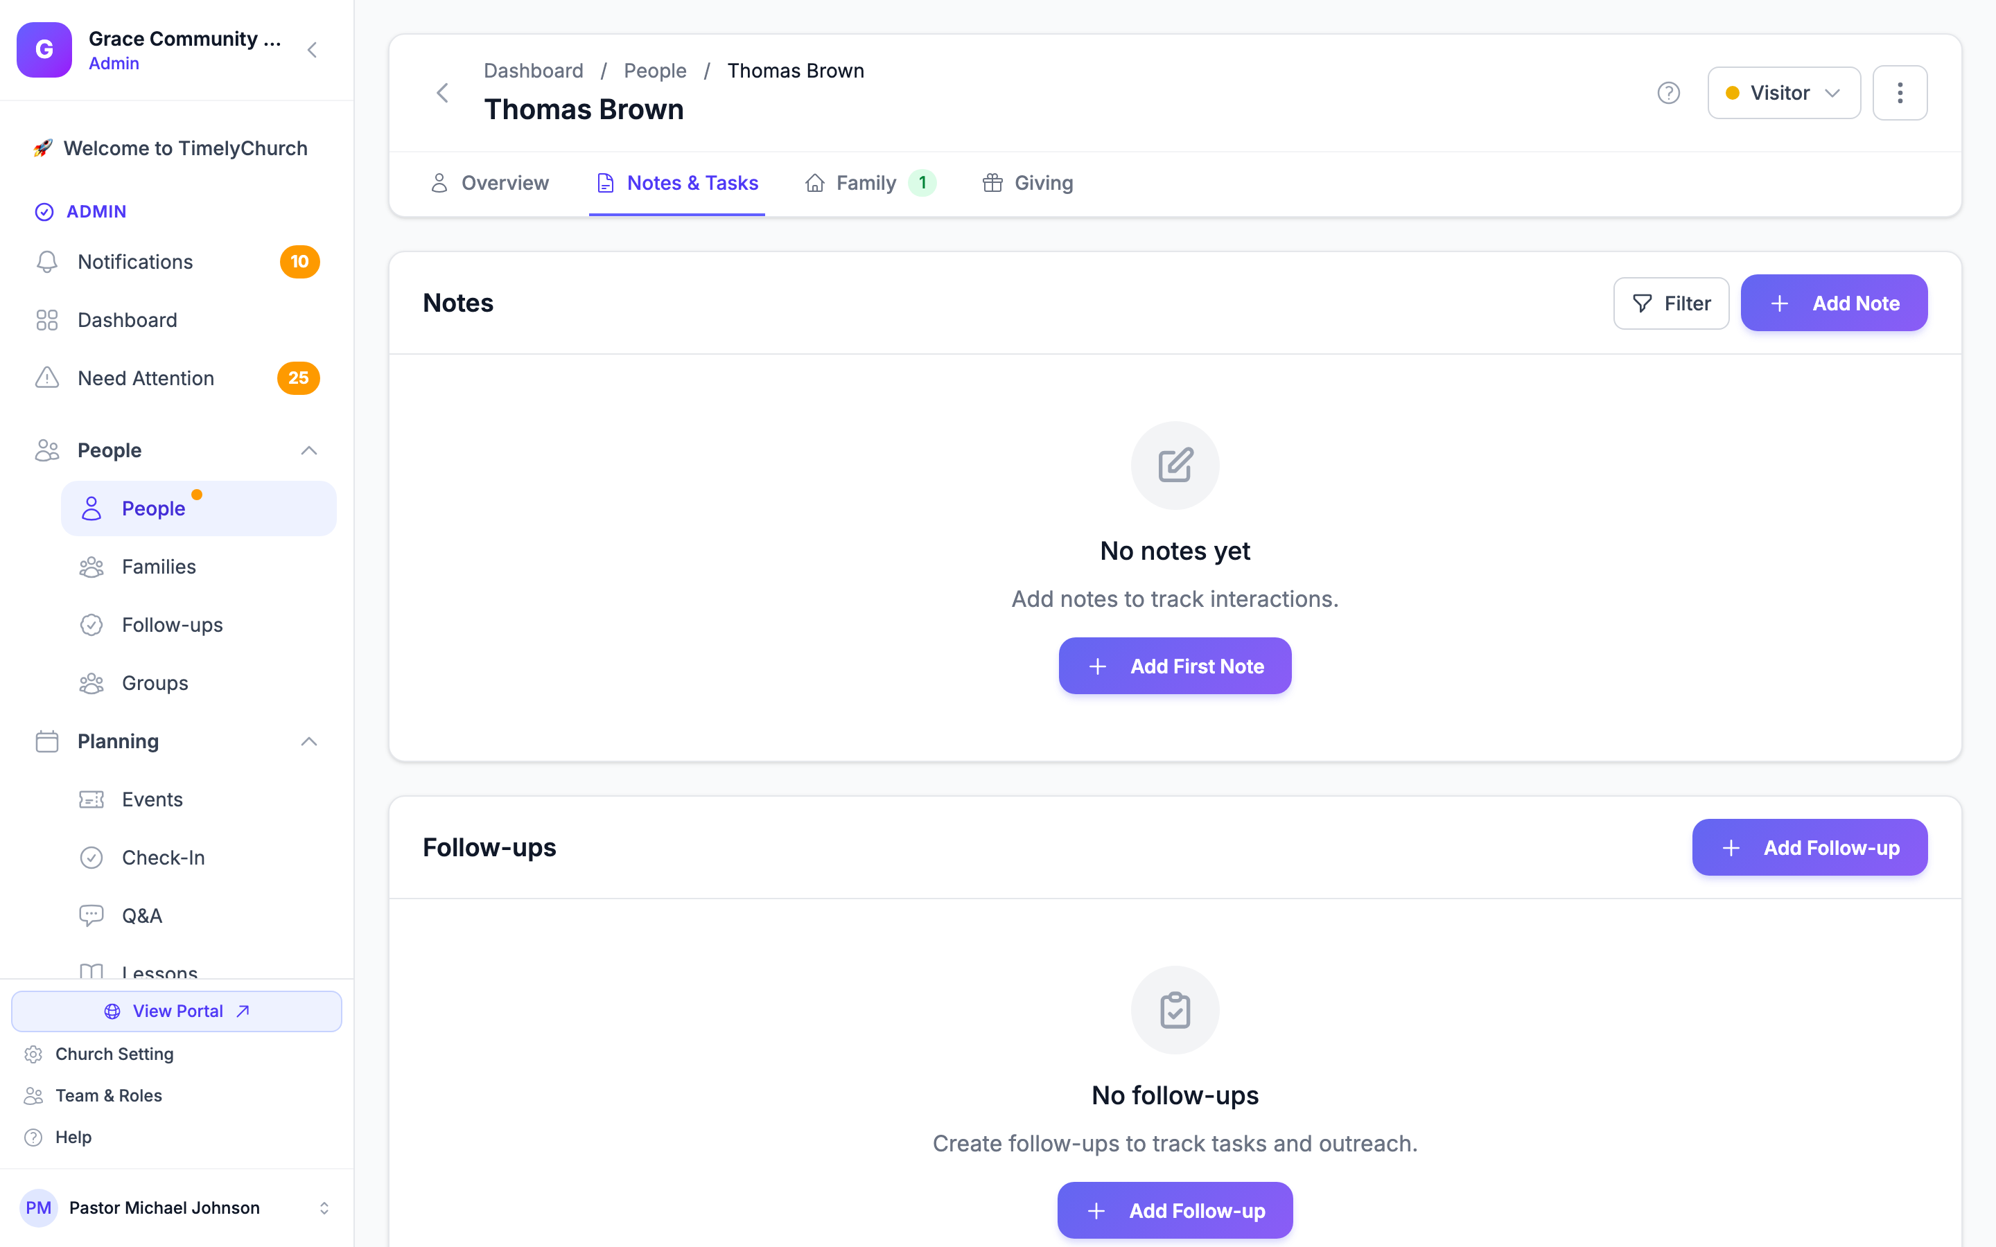Screen dimensions: 1996x1247
Task: Collapse the People sidebar section
Action: pos(308,450)
